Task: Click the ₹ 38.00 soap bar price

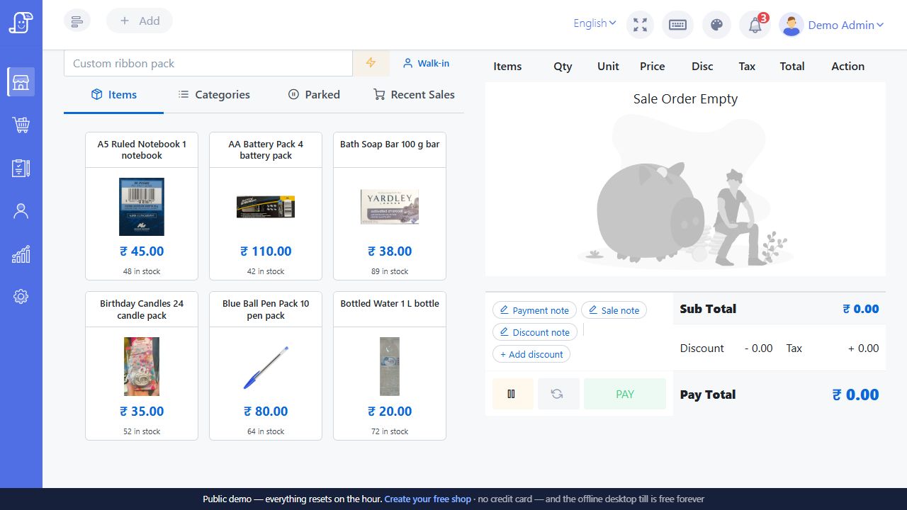Action: (x=390, y=251)
